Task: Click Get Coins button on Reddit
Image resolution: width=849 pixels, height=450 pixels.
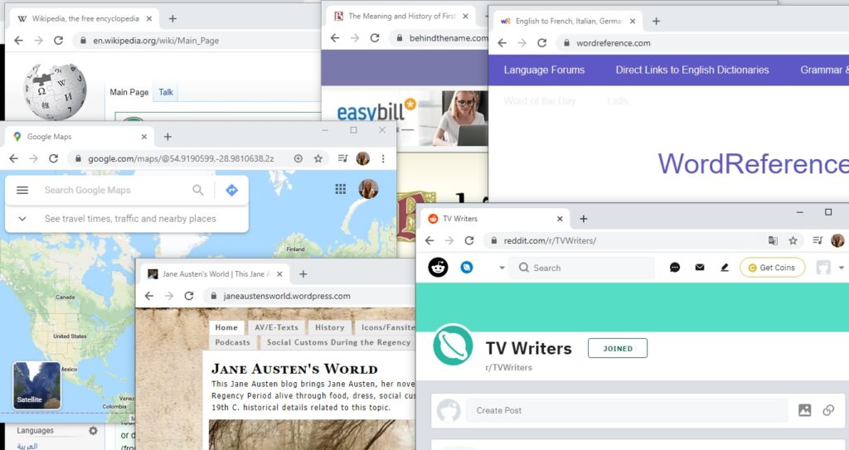Action: tap(771, 268)
